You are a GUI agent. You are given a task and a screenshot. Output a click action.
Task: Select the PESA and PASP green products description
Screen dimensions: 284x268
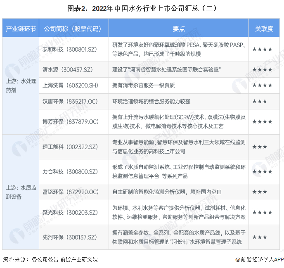(179, 49)
